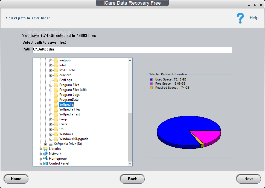Expand the selected Softpedia folder node
Image resolution: width=265 pixels, height=188 pixels.
click(x=51, y=105)
